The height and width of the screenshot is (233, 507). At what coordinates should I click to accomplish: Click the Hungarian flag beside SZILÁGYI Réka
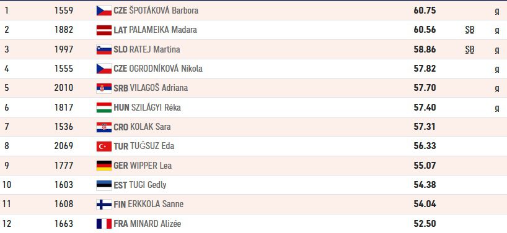[104, 108]
